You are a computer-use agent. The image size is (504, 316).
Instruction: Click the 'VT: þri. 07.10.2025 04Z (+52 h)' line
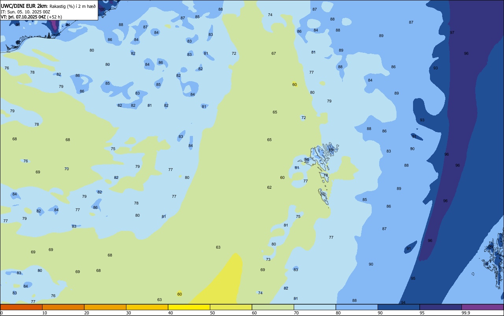coord(31,17)
